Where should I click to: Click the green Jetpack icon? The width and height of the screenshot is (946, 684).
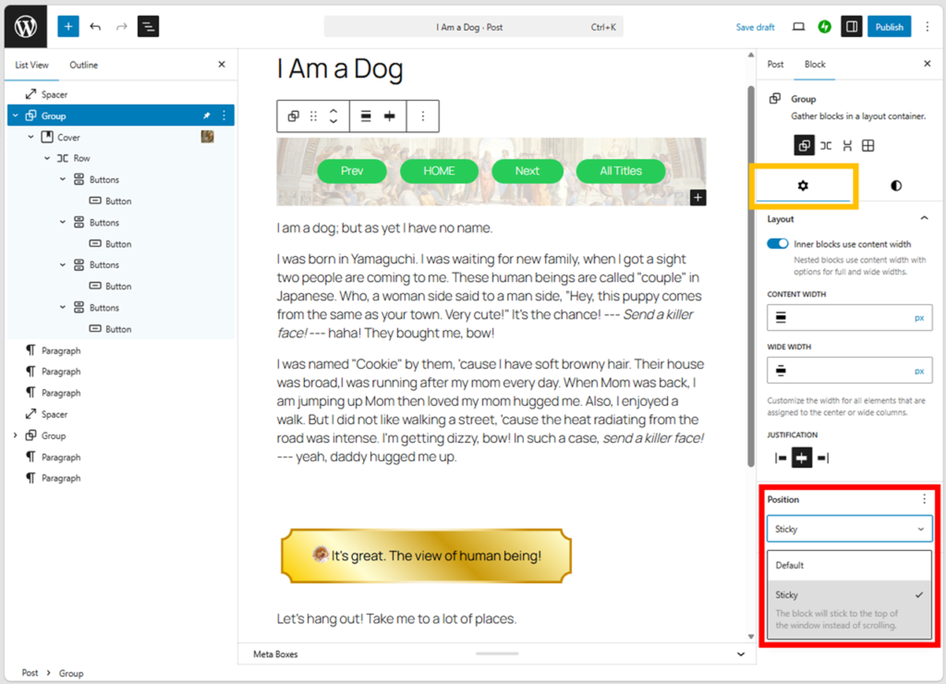point(824,27)
